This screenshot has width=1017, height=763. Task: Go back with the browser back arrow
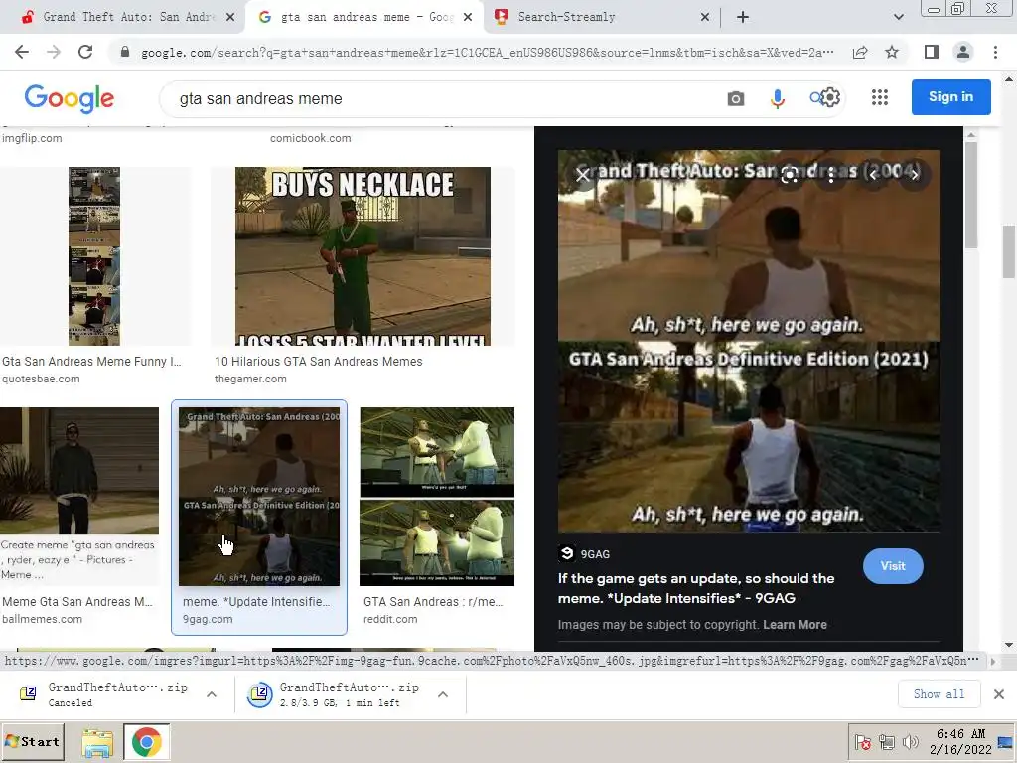point(22,52)
